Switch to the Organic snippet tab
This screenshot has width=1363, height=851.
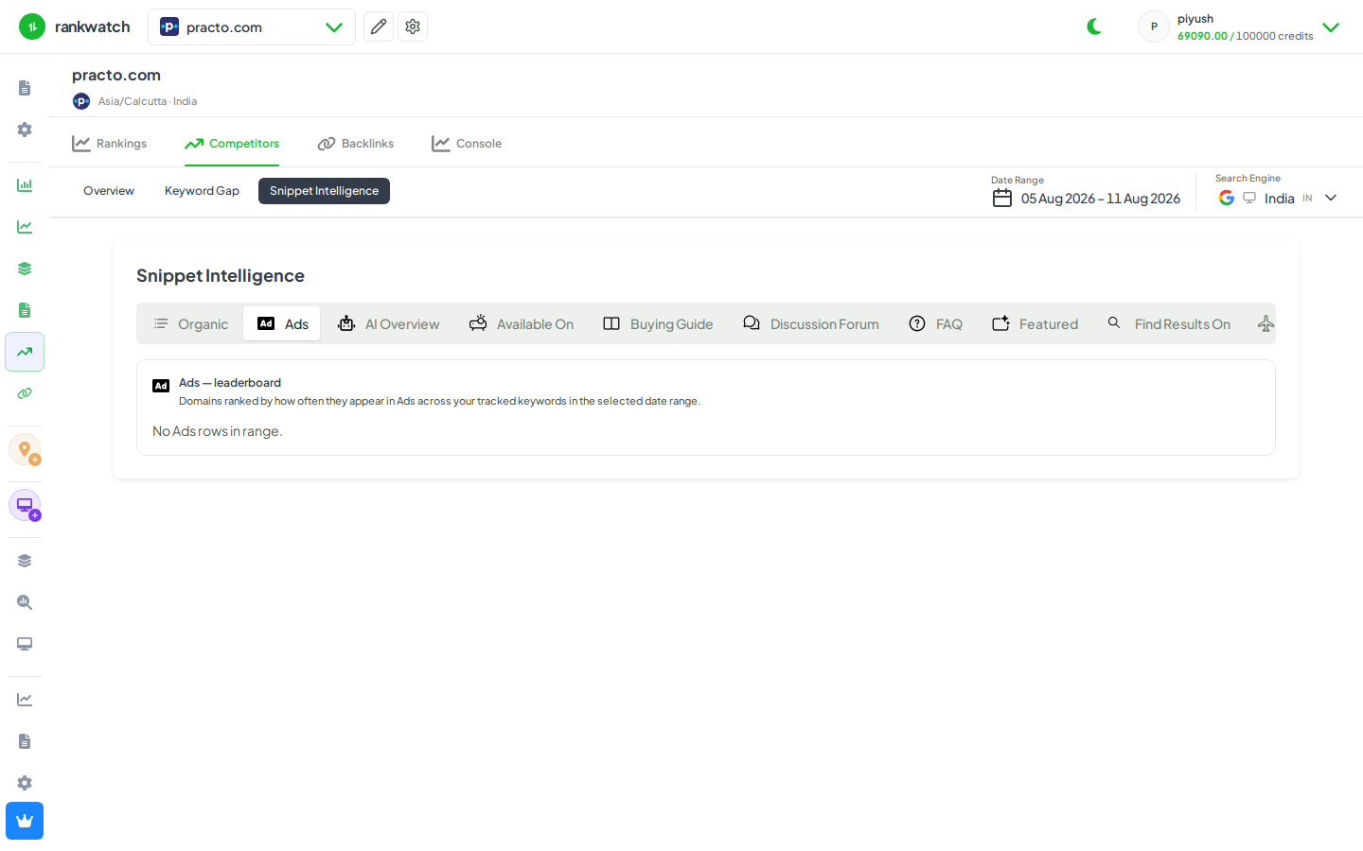pos(191,323)
